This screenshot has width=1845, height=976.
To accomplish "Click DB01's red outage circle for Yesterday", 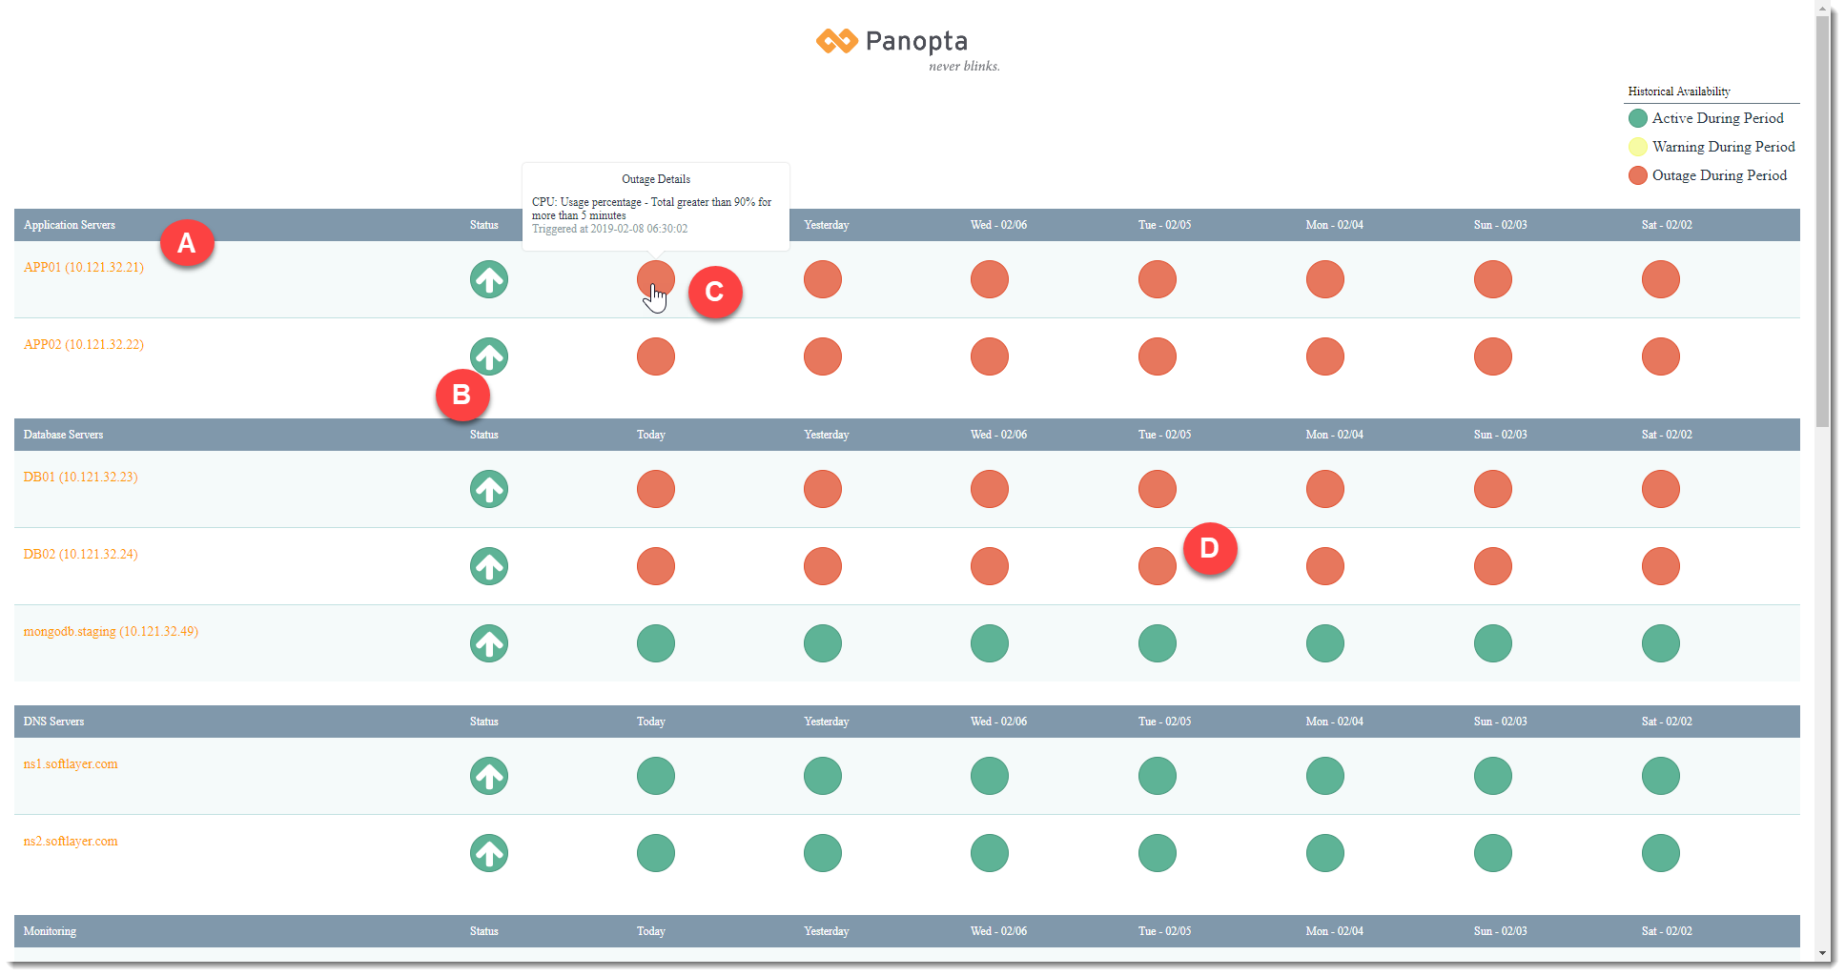I will (x=823, y=489).
